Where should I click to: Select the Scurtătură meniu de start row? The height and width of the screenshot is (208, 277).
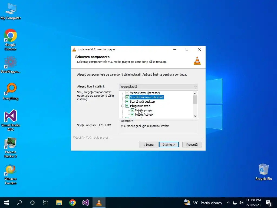[x=147, y=97]
